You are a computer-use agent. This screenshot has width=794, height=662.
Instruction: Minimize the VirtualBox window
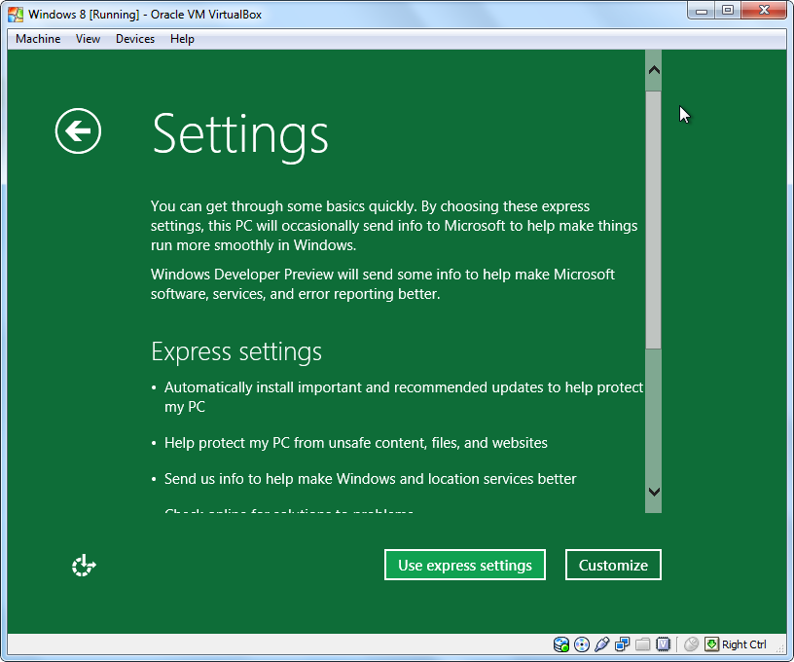click(x=702, y=11)
